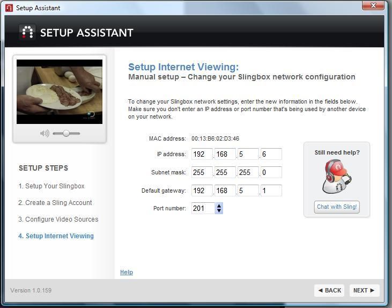Click the Default gateway: label

point(164,190)
